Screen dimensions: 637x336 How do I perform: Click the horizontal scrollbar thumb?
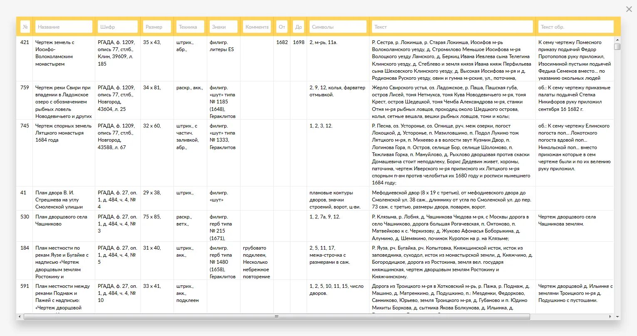277,316
